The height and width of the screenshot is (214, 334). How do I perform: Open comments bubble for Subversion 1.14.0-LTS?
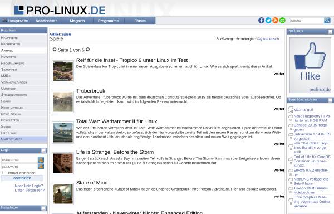click(x=291, y=135)
